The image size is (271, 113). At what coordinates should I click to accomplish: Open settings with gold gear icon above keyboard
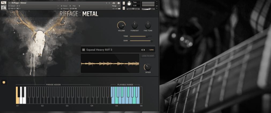[4, 82]
